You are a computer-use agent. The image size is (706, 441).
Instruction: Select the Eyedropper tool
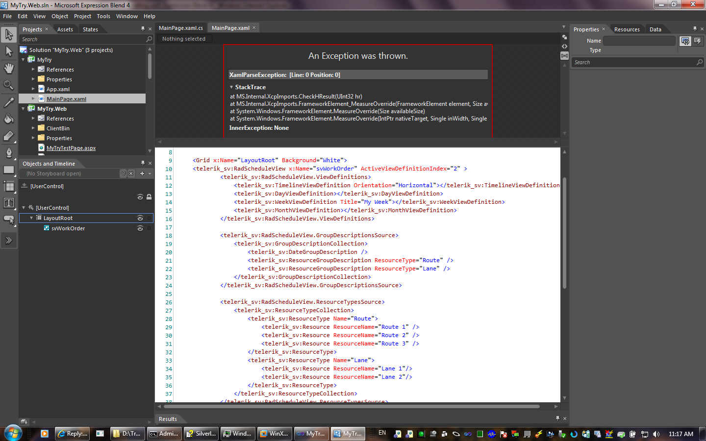(9, 102)
